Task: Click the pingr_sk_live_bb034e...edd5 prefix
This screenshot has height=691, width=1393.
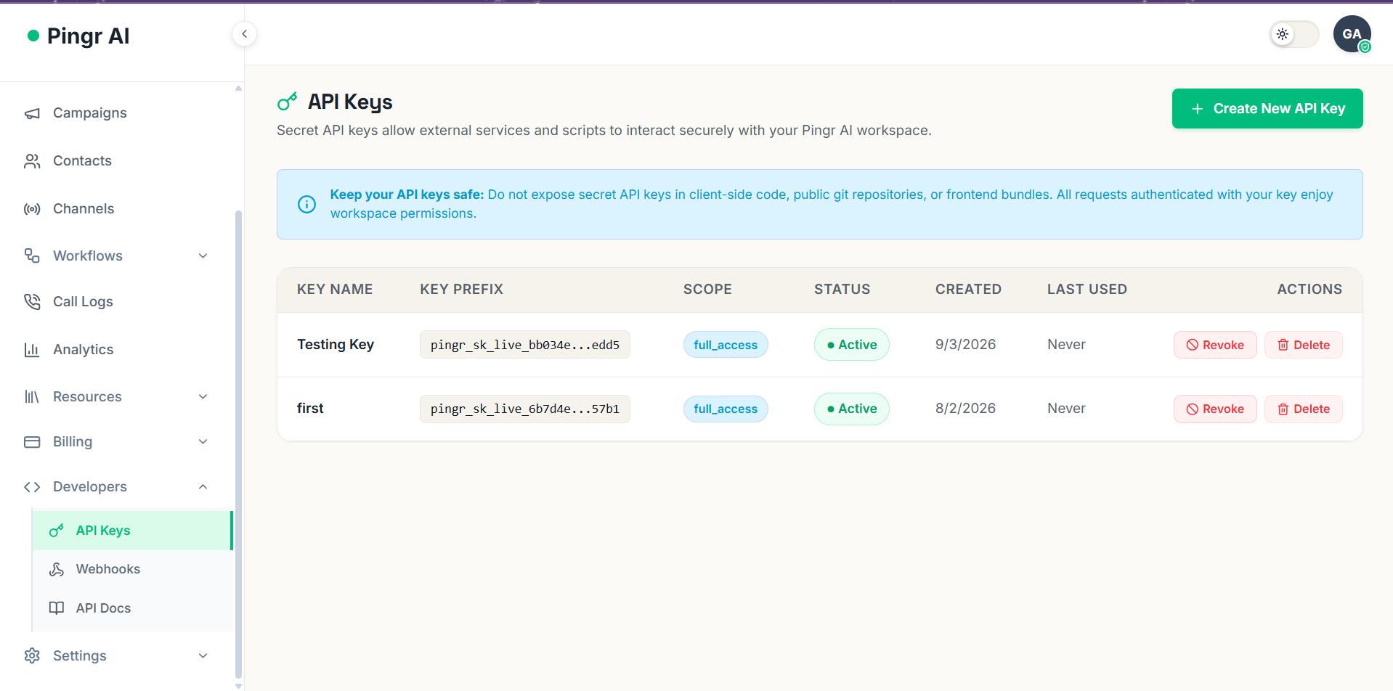Action: 525,345
